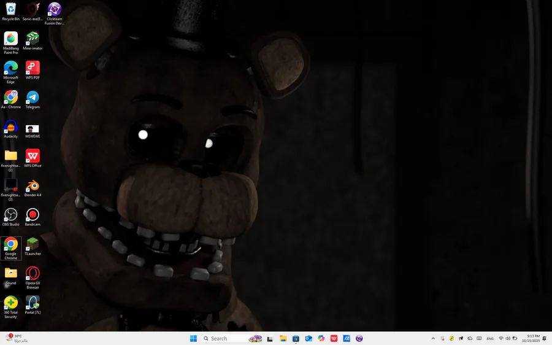Select the Clickteam Fusion Dev shortcut
This screenshot has width=552, height=345.
(54, 14)
